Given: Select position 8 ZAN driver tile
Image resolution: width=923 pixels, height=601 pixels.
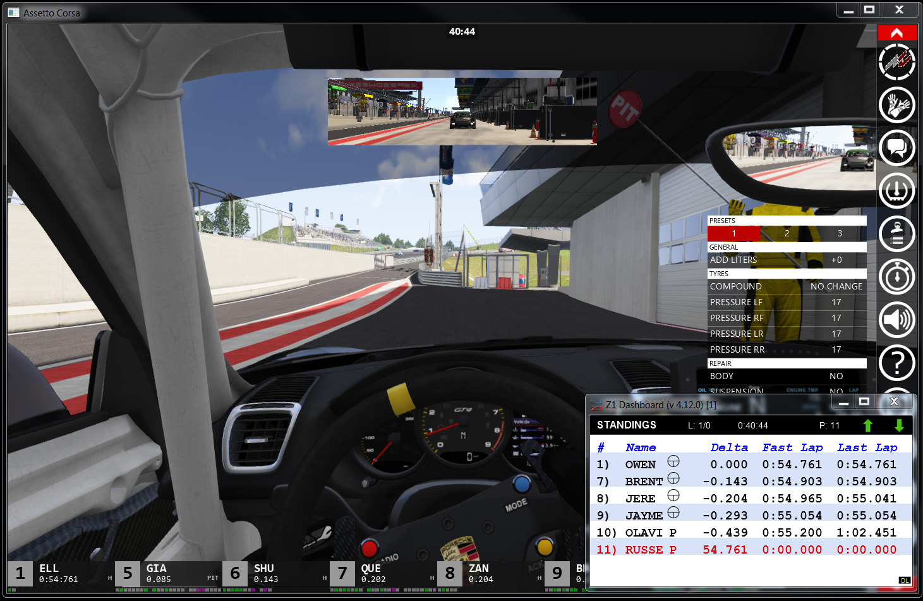Looking at the screenshot, I should (490, 574).
